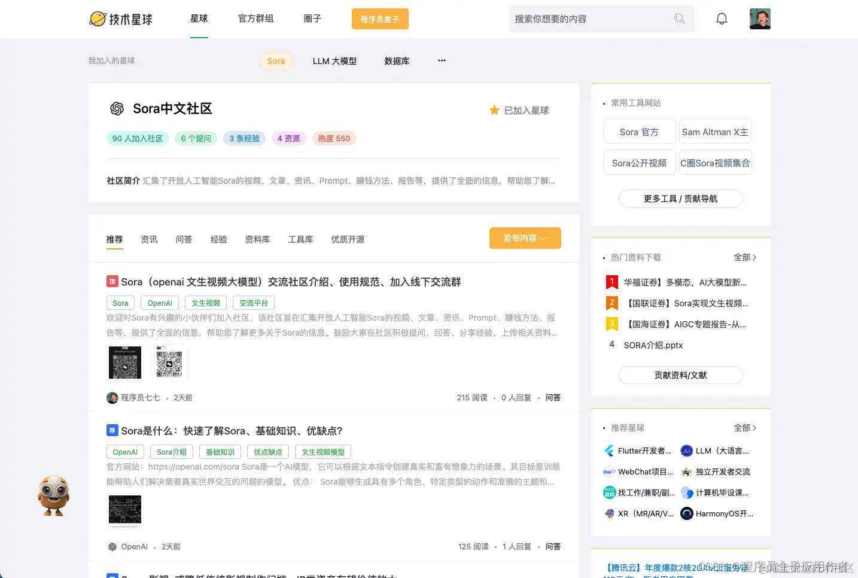Select the 问答 content tab
Image resolution: width=858 pixels, height=578 pixels.
pos(184,239)
